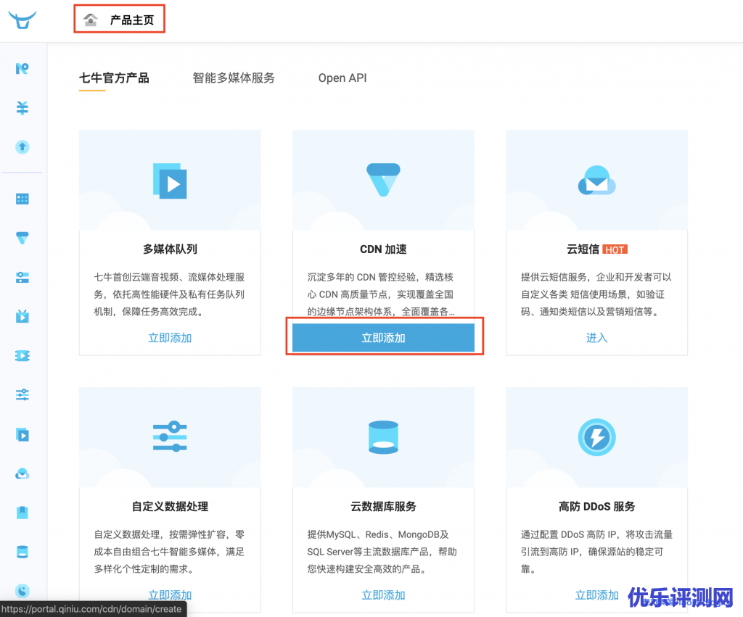
Task: Click the Qiniu bull logo
Action: click(22, 20)
